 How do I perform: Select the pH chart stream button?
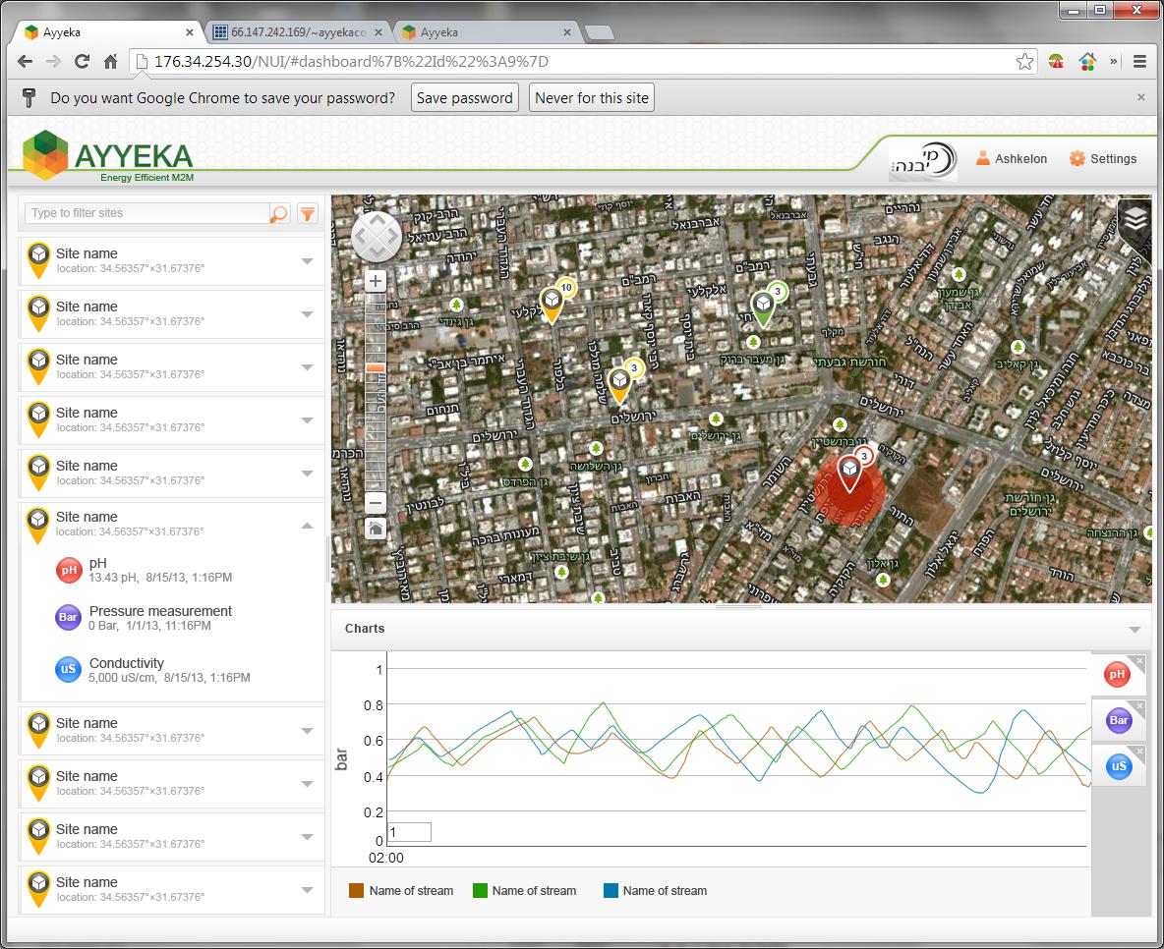[1117, 675]
